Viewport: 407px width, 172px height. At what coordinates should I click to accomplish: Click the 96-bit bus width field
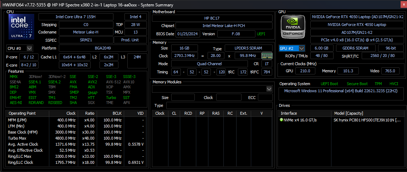click(x=390, y=48)
